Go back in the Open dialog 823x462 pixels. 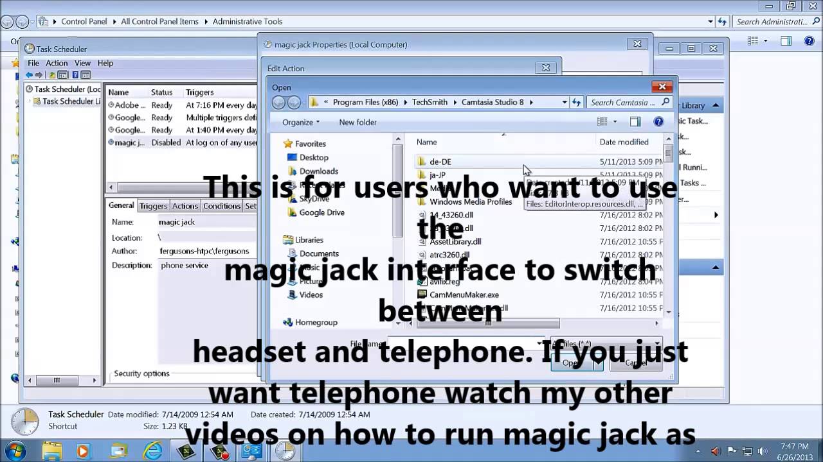[x=279, y=102]
